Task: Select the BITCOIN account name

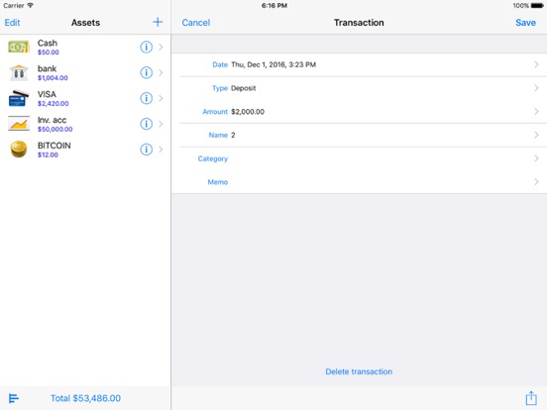Action: (55, 146)
